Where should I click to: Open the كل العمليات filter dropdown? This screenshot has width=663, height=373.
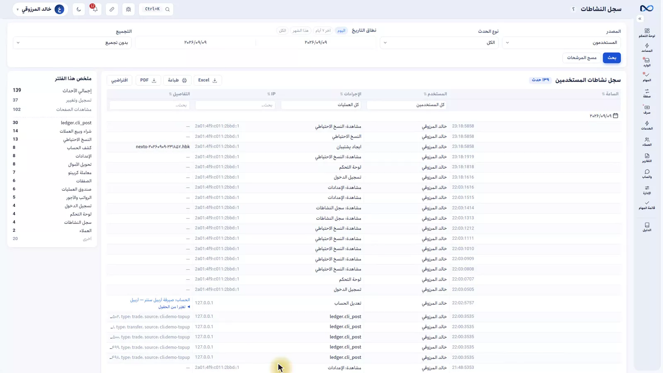[321, 105]
